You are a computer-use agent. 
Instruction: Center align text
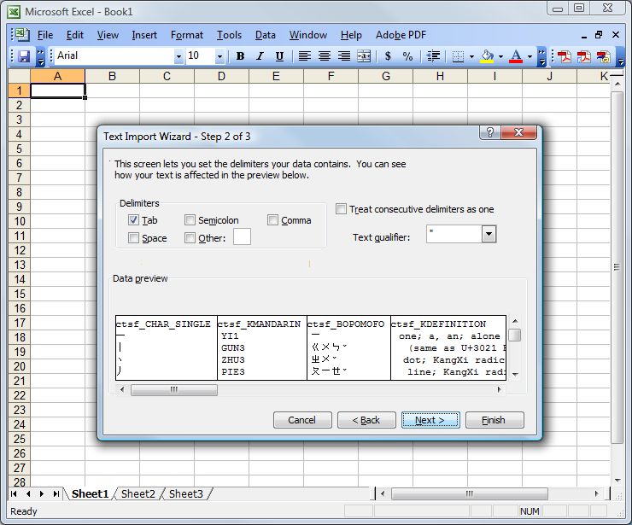(x=325, y=56)
